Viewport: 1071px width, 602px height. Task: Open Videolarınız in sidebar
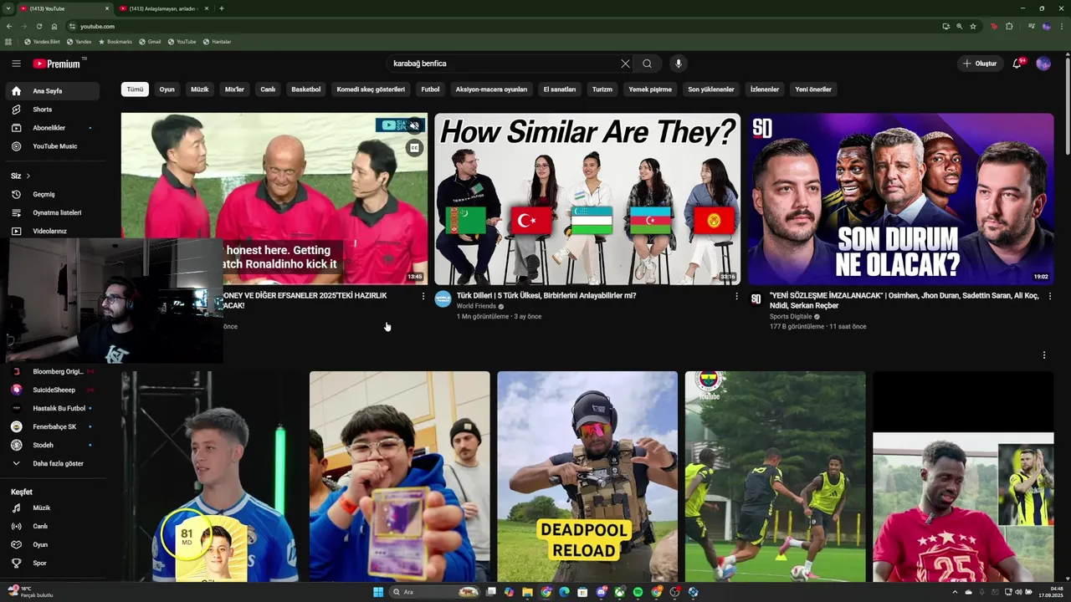52,231
